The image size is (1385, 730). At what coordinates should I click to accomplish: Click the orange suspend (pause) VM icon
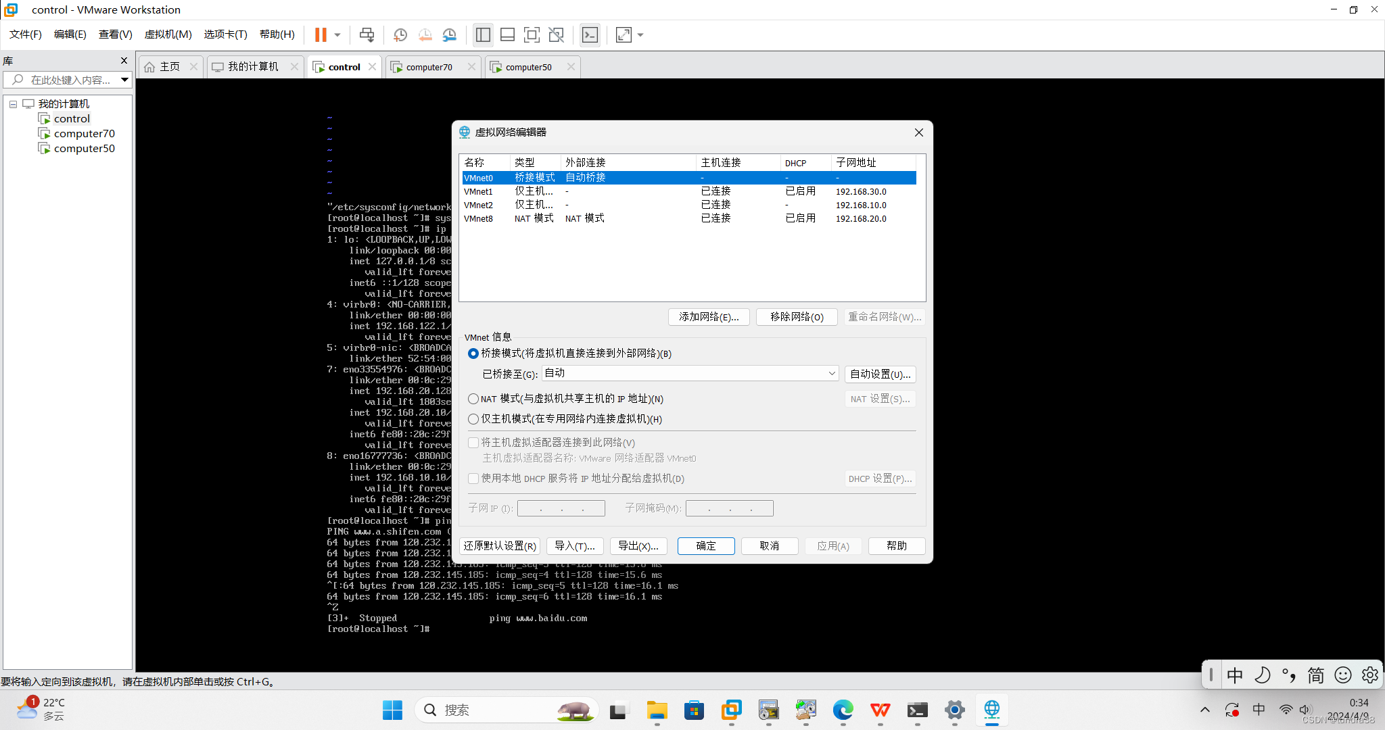pyautogui.click(x=321, y=34)
